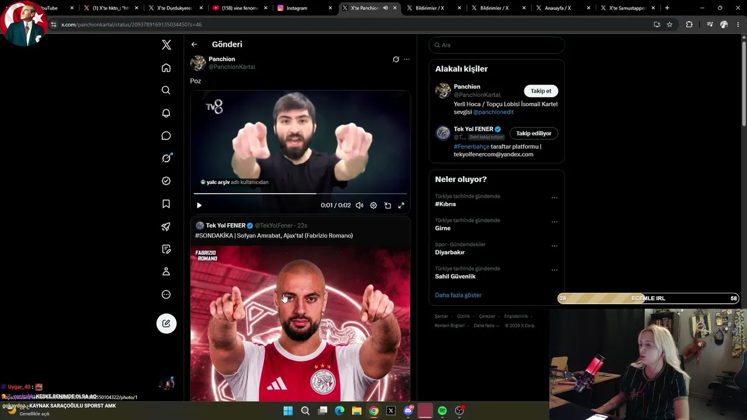Viewport: 747px width, 420px height.
Task: Open Profile icon in the sidebar
Action: 166,271
